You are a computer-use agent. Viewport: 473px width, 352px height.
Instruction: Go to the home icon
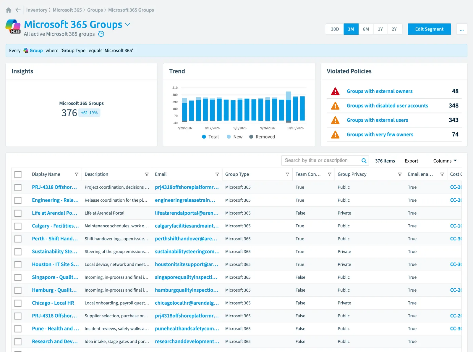[x=9, y=10]
